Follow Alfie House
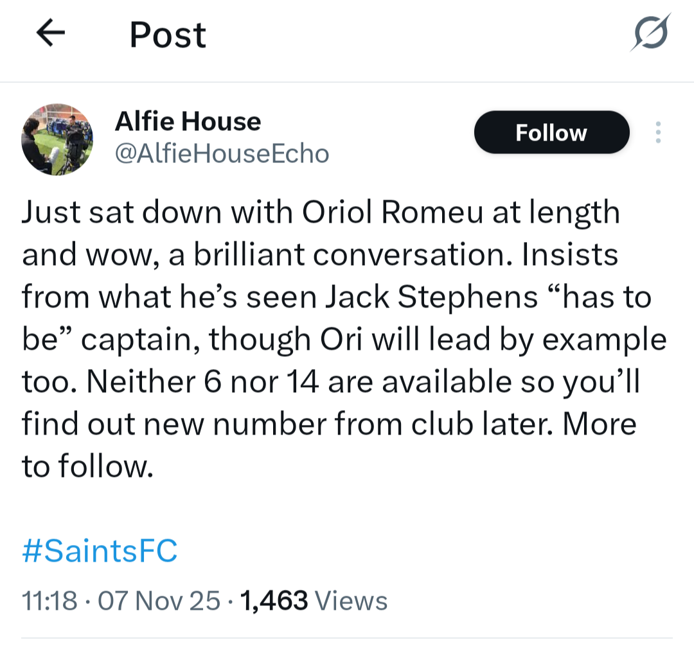This screenshot has width=694, height=649. click(x=551, y=132)
